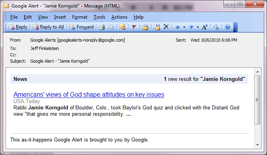Open the Actions menu
Viewport: 267px width, 155px height.
(119, 17)
